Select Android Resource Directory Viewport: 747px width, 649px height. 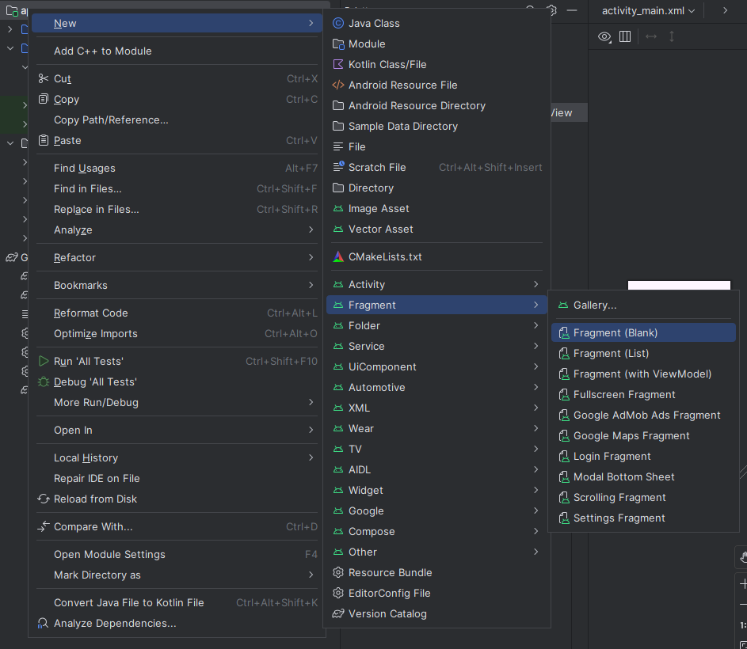click(436, 106)
